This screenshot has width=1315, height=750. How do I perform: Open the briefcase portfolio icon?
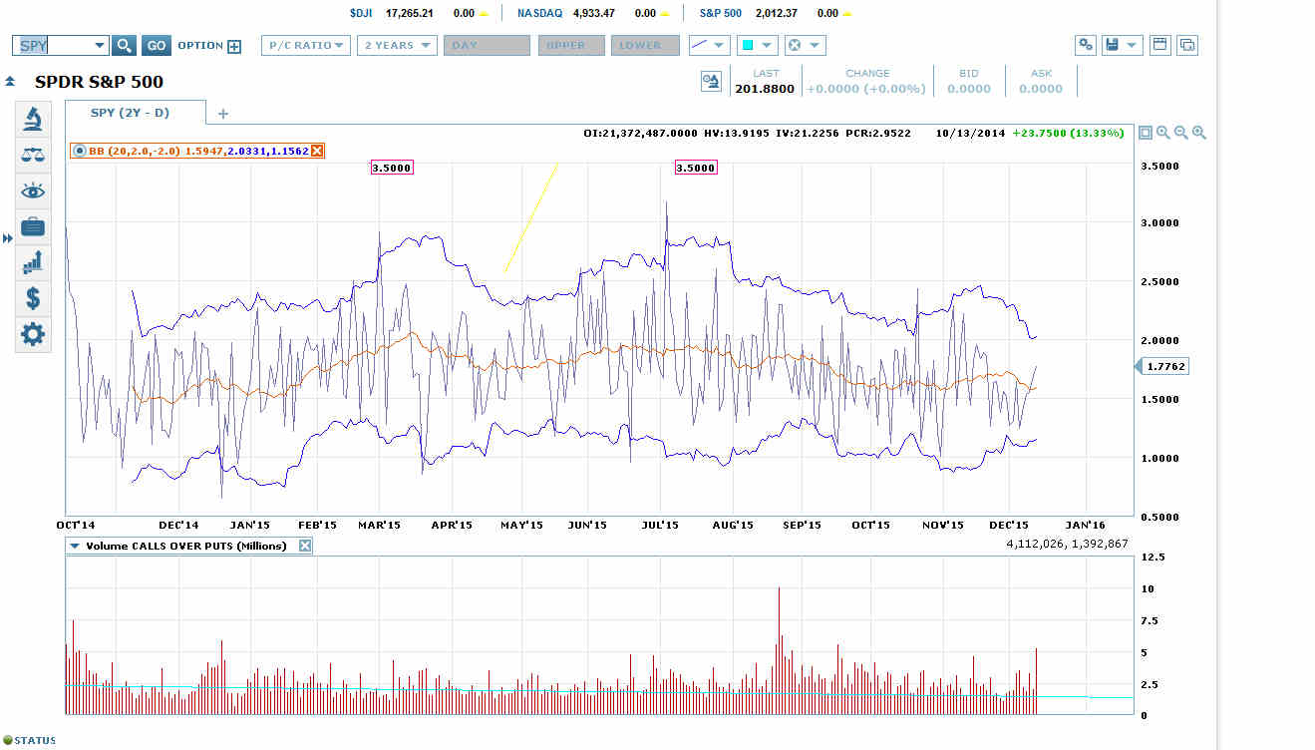click(x=33, y=226)
